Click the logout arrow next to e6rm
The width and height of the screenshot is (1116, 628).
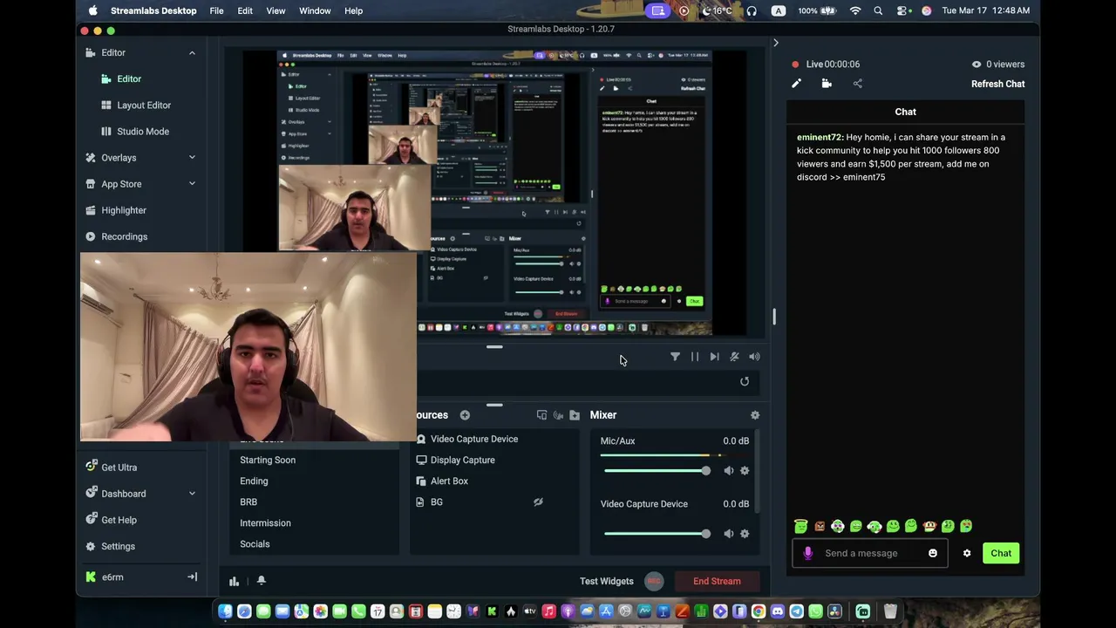[192, 577]
